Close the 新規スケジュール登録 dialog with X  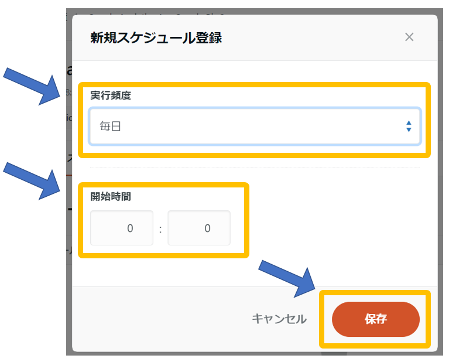[409, 37]
